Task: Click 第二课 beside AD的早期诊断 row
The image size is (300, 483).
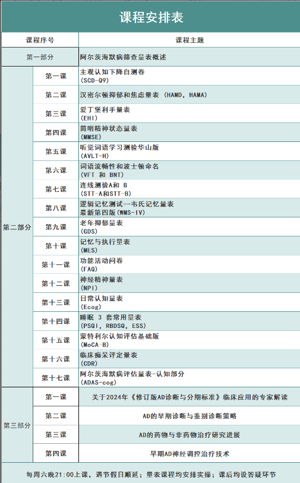Action: pyautogui.click(x=56, y=416)
